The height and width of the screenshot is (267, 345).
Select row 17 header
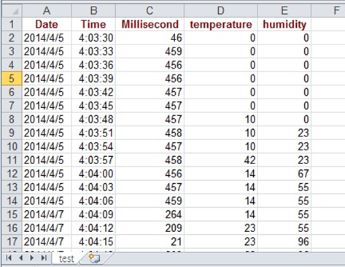pyautogui.click(x=12, y=241)
